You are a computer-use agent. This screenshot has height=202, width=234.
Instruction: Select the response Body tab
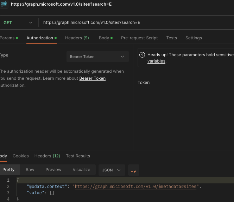click(4, 156)
